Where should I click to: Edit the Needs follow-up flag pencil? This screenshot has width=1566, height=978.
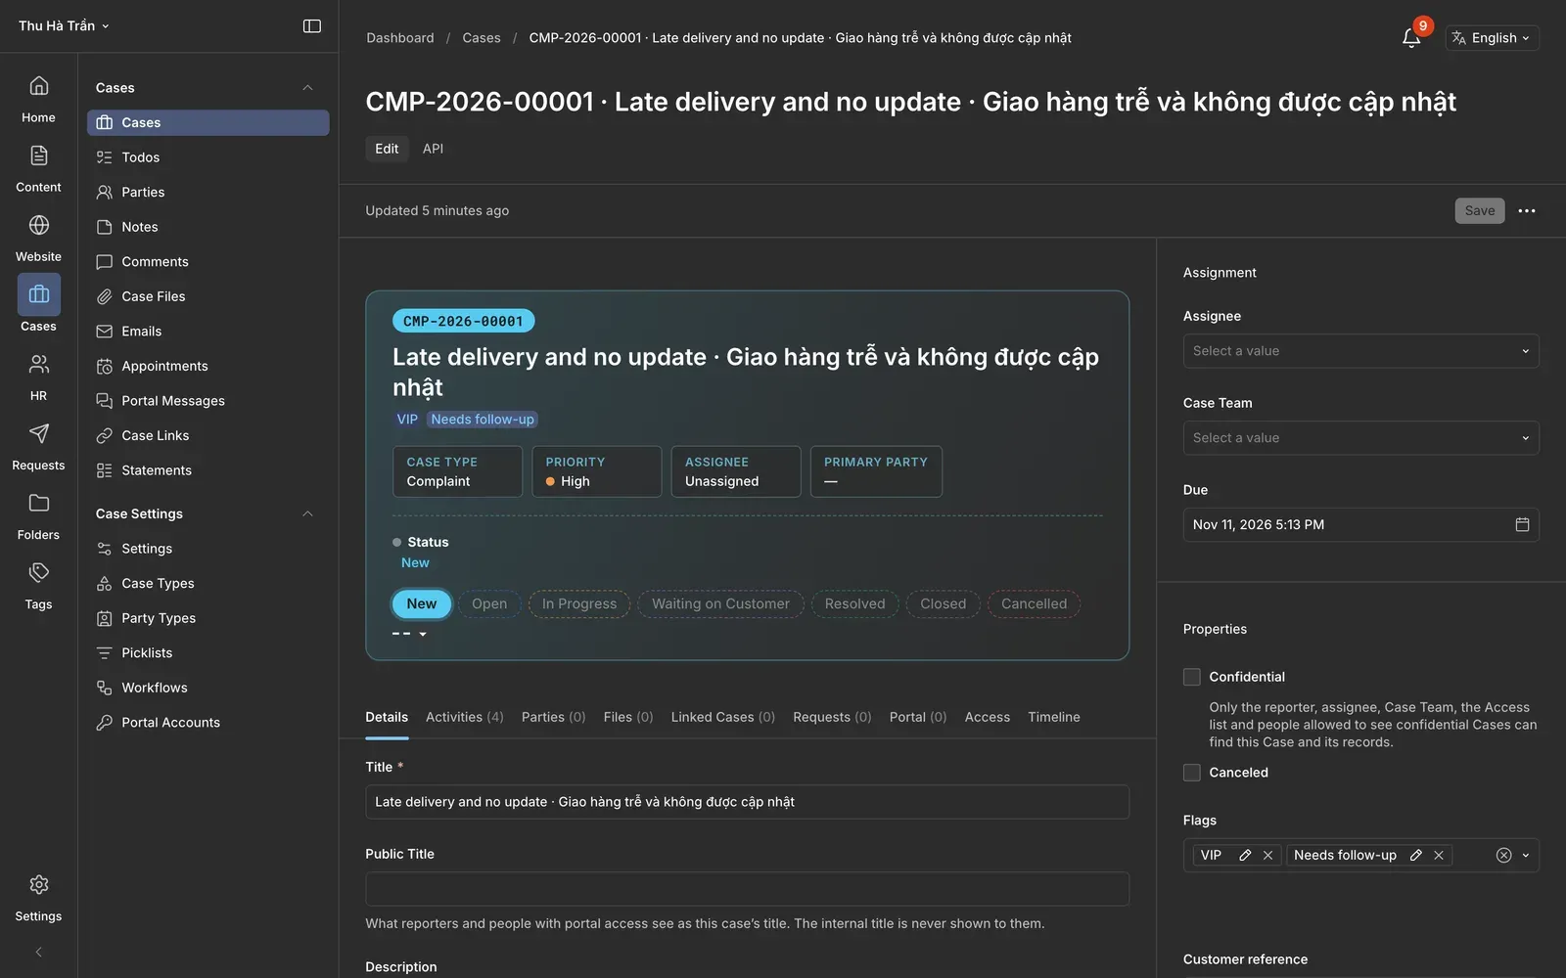coord(1415,855)
